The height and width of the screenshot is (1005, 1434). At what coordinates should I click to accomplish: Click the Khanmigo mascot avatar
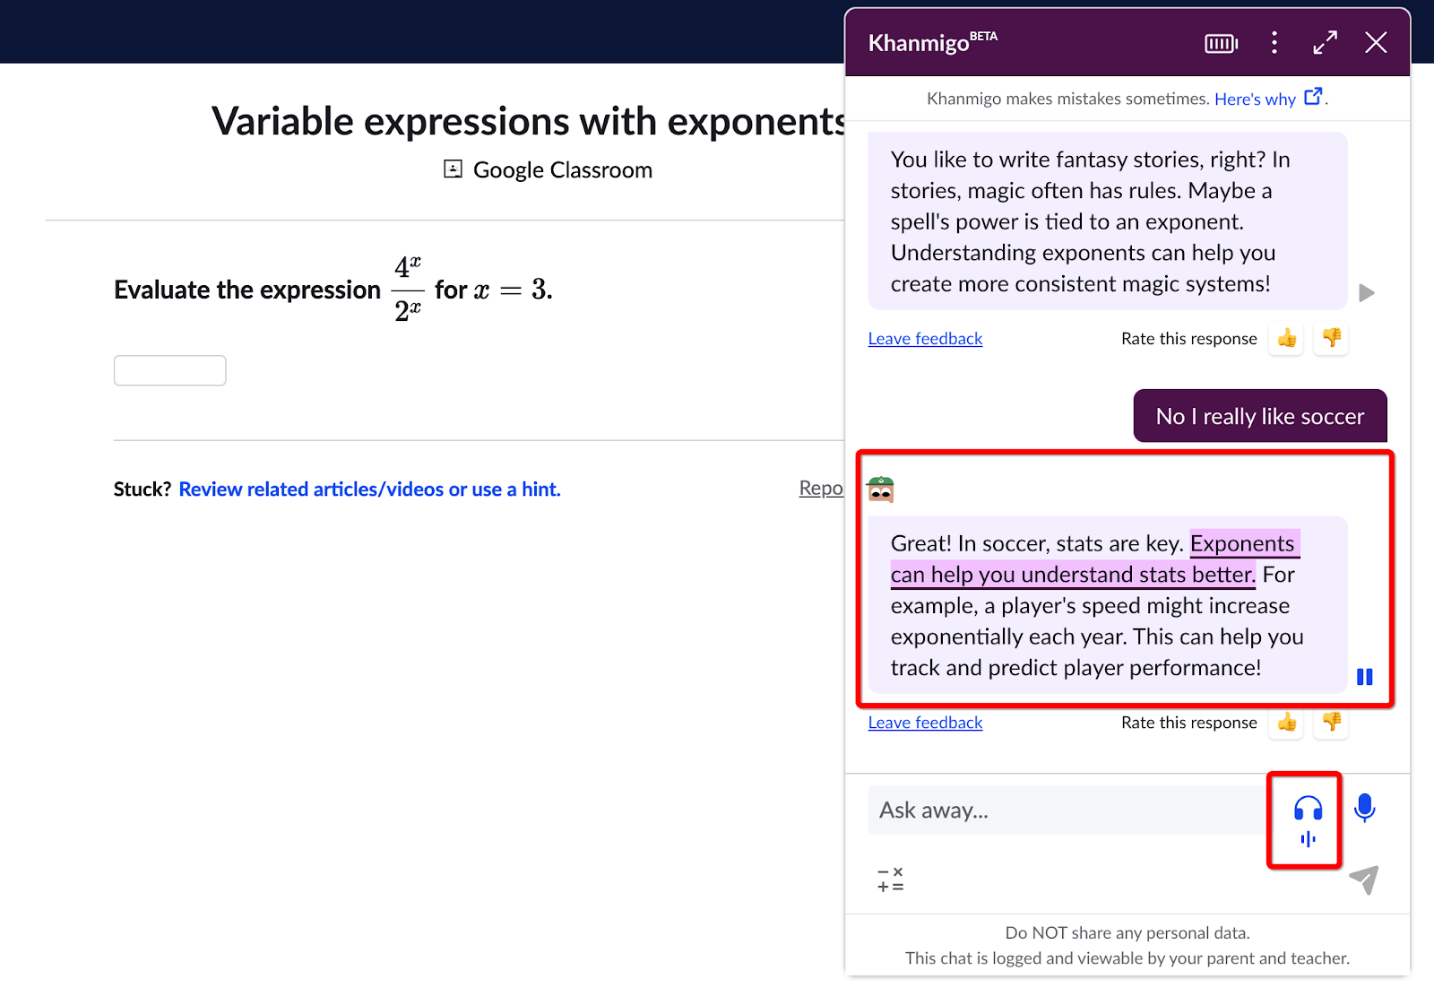[882, 489]
